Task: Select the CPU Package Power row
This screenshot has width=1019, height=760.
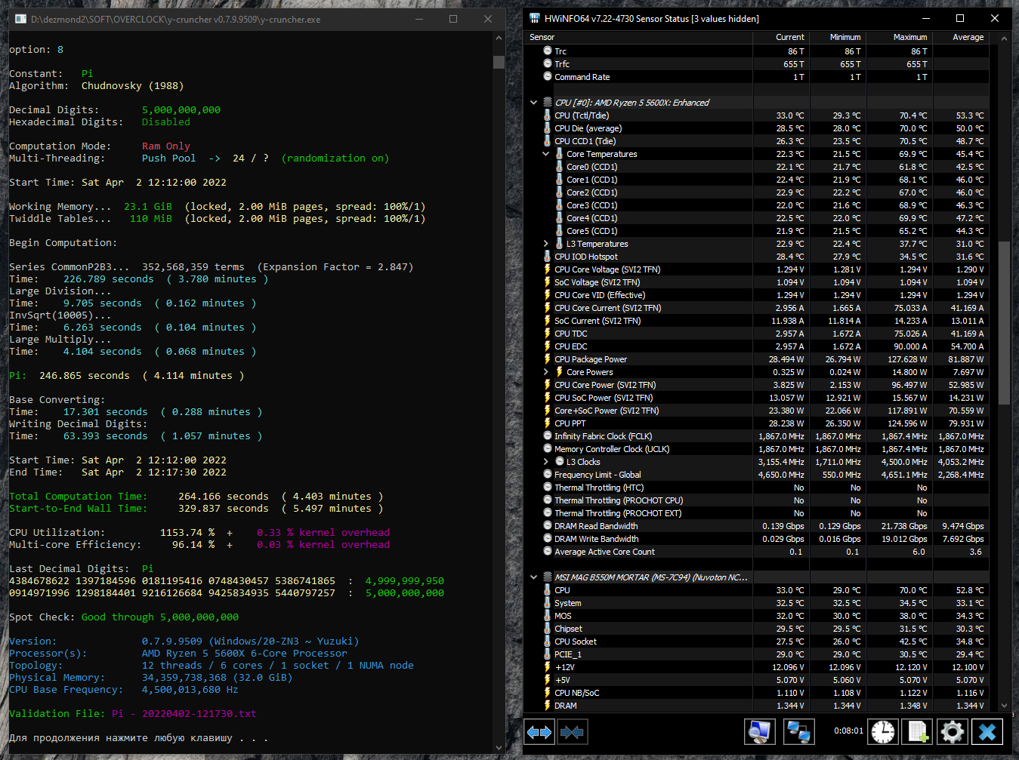Action: (x=591, y=359)
